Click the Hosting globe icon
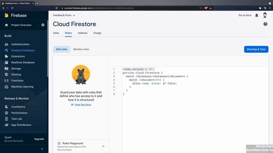This screenshot has height=153, width=273. click(x=6, y=74)
